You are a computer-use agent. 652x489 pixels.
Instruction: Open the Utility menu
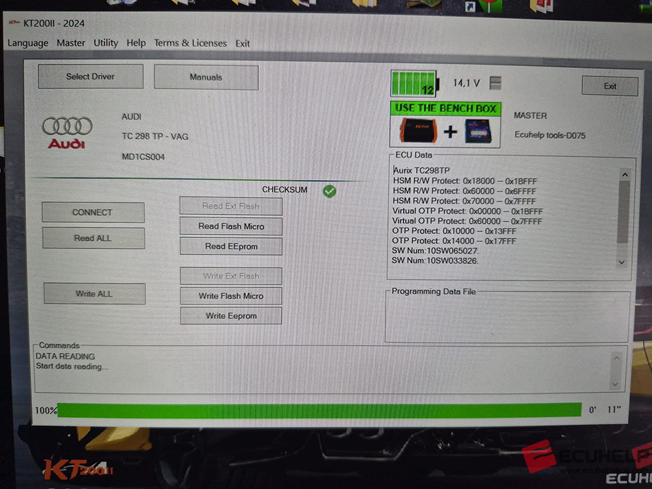point(106,43)
